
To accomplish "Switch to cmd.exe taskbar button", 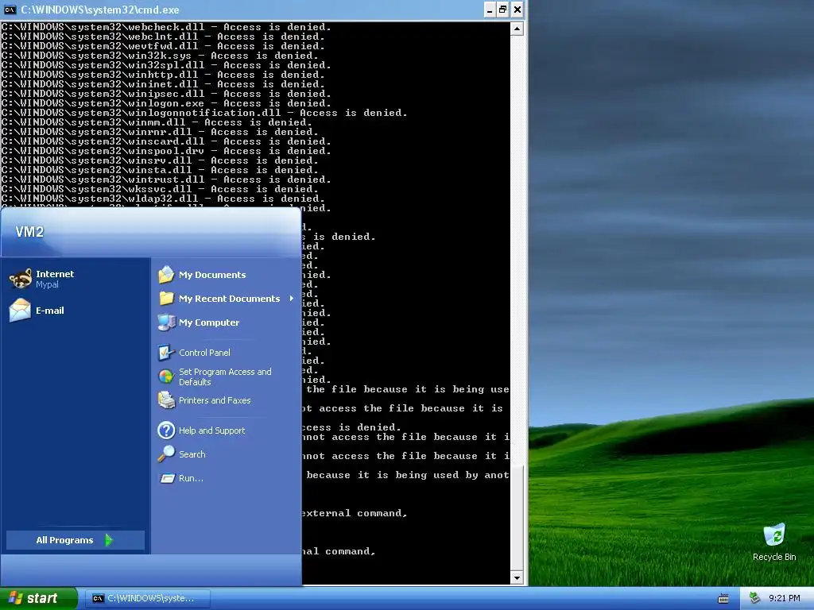I will (x=148, y=599).
